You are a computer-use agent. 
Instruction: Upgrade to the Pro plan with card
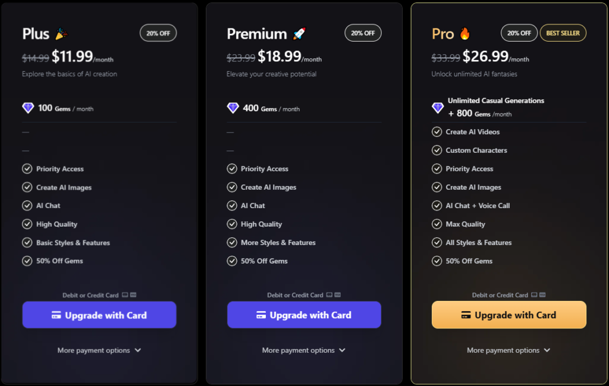pyautogui.click(x=509, y=315)
